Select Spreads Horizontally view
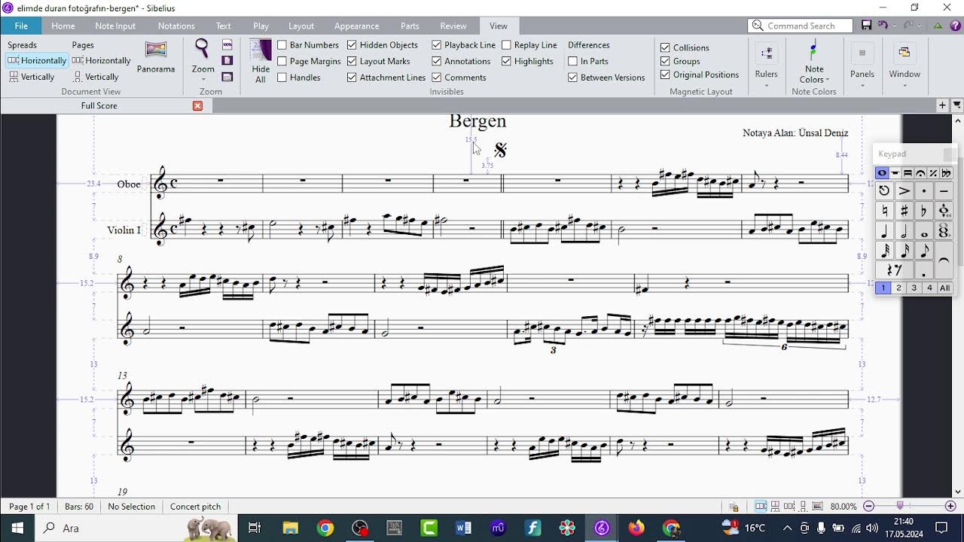This screenshot has height=542, width=964. 38,60
